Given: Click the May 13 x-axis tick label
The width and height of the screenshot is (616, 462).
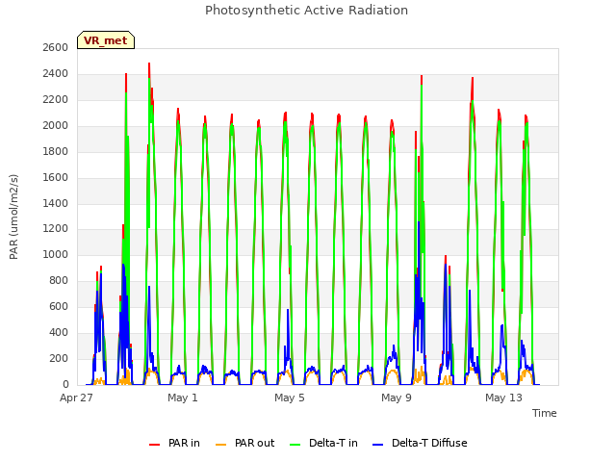Looking at the screenshot, I should pos(503,398).
